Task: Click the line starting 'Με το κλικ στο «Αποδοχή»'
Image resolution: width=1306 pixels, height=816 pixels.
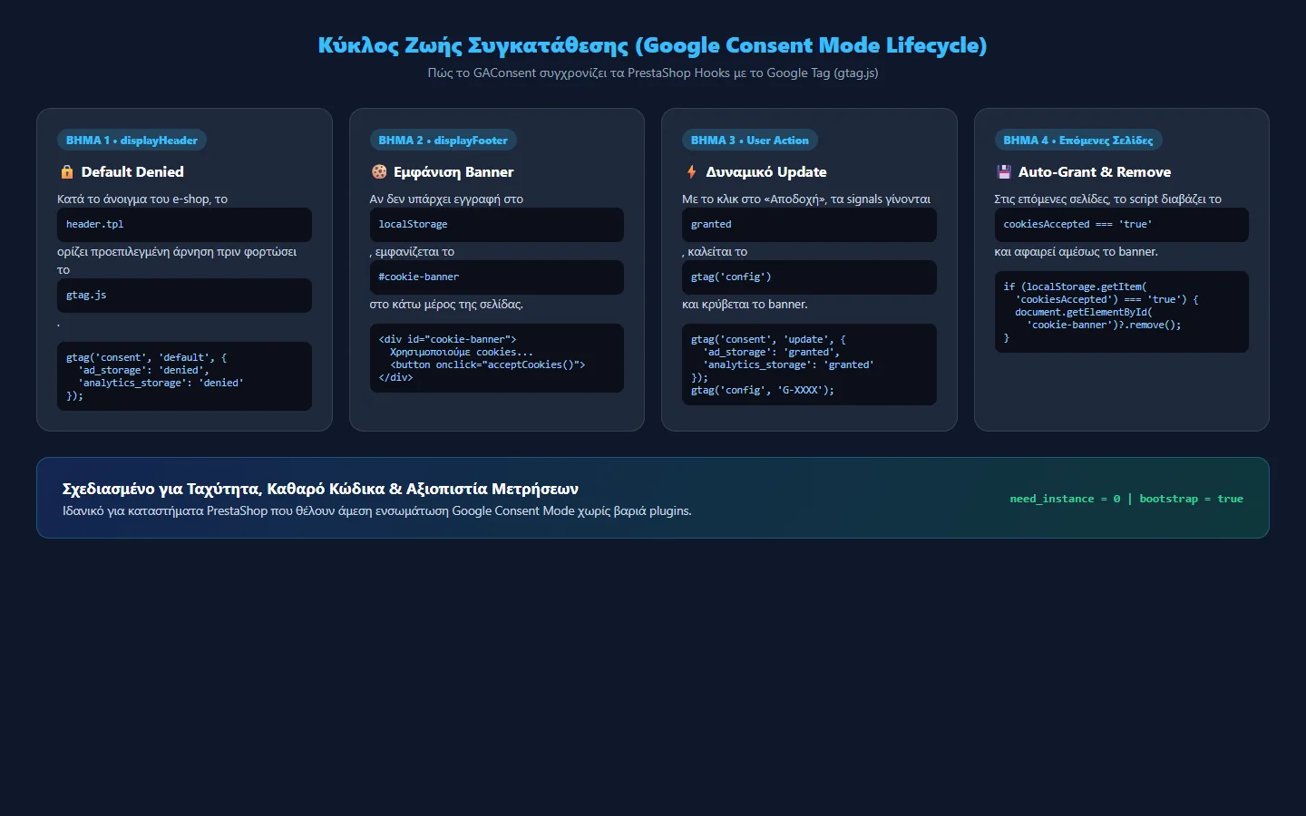Action: point(806,199)
